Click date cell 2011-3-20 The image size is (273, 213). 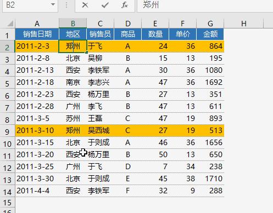37,154
